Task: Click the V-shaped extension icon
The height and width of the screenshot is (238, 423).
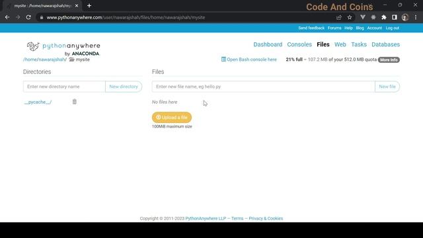Action: [x=363, y=17]
